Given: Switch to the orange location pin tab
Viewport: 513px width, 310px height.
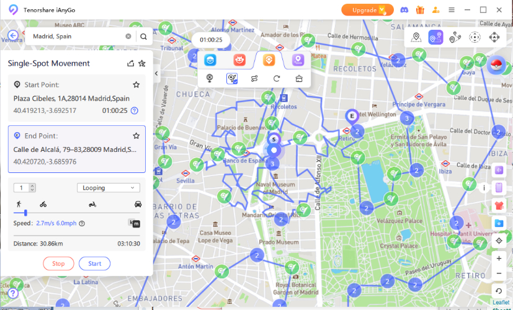Looking at the screenshot, I should coord(269,60).
